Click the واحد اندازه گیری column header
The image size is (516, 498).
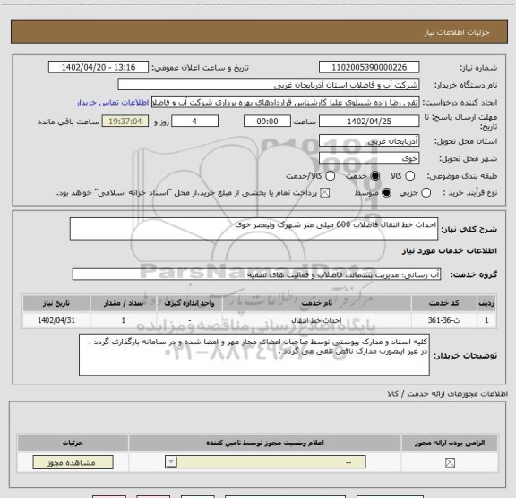coord(189,303)
